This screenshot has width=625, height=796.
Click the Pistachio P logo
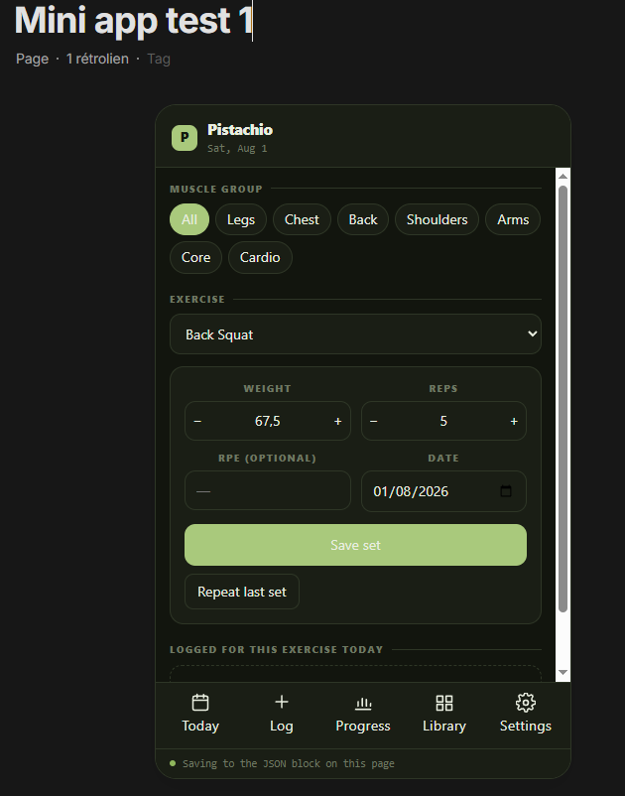click(185, 138)
